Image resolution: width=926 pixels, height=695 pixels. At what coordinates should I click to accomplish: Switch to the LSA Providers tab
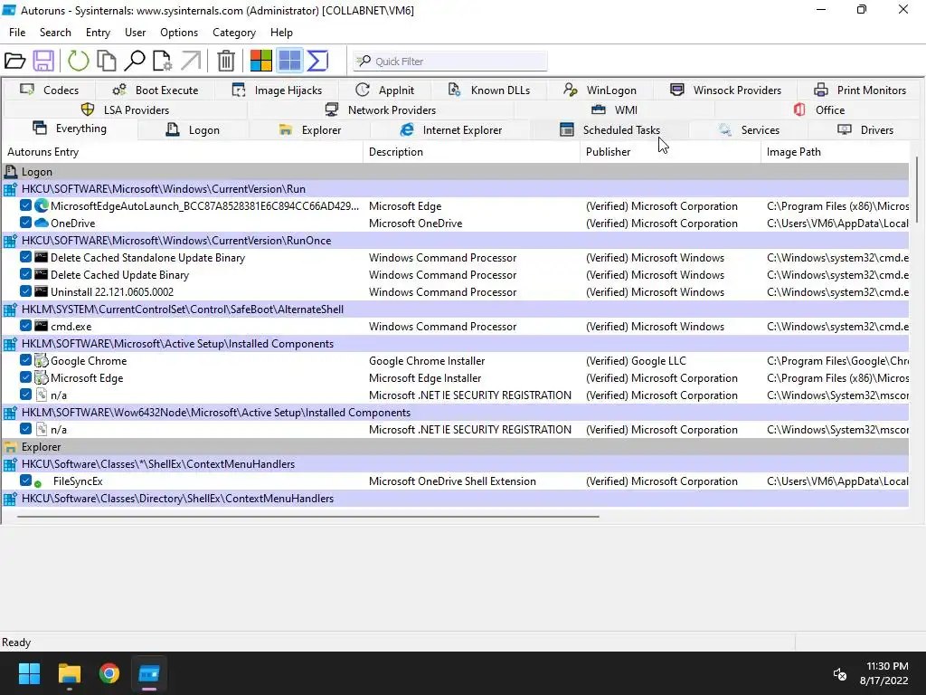125,109
